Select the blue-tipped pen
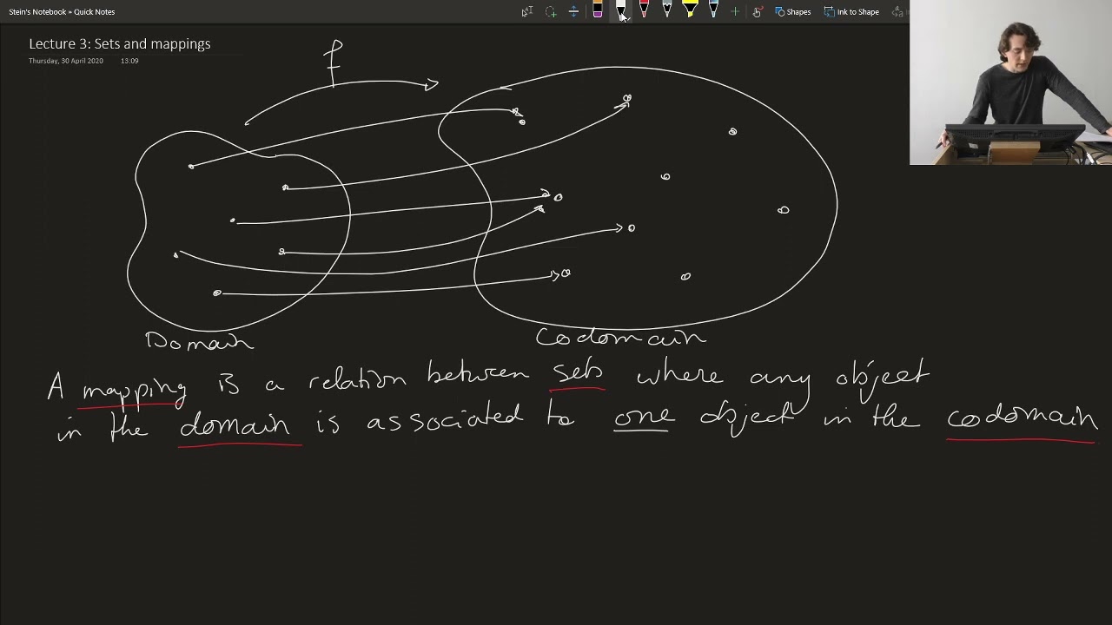1112x625 pixels. [x=713, y=10]
